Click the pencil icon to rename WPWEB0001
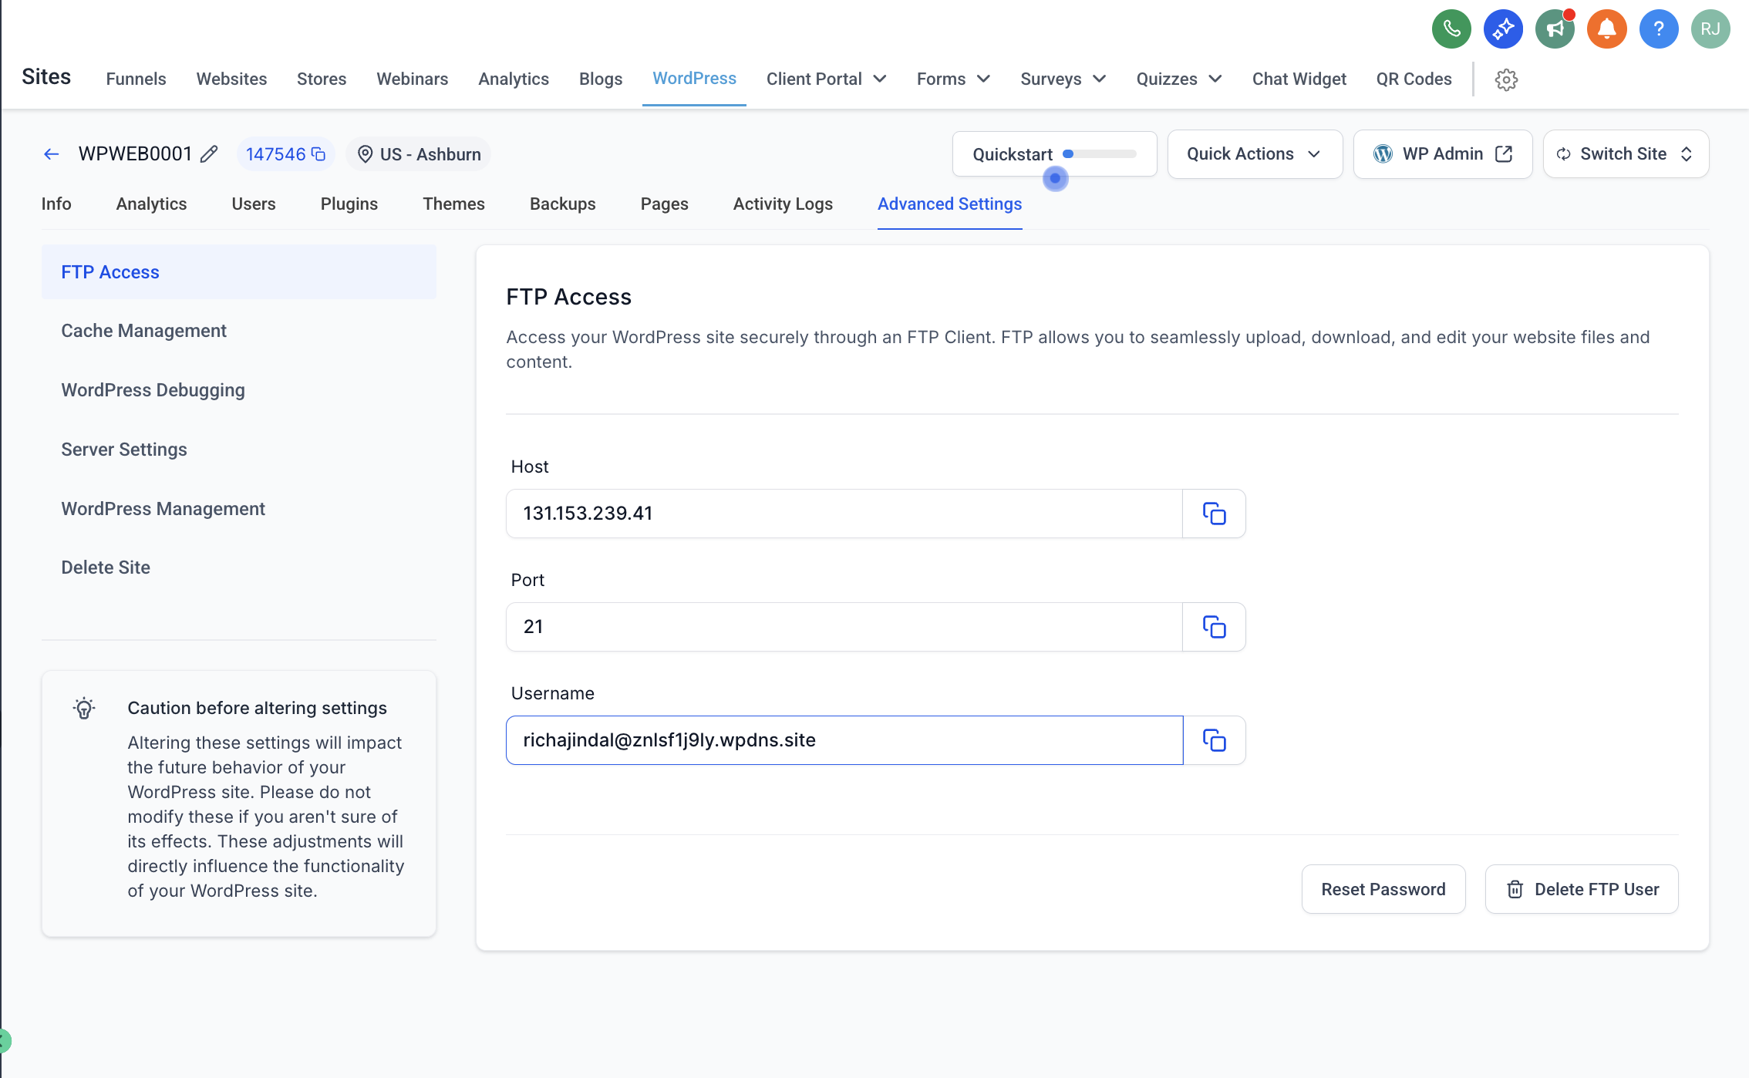This screenshot has width=1749, height=1078. point(209,154)
